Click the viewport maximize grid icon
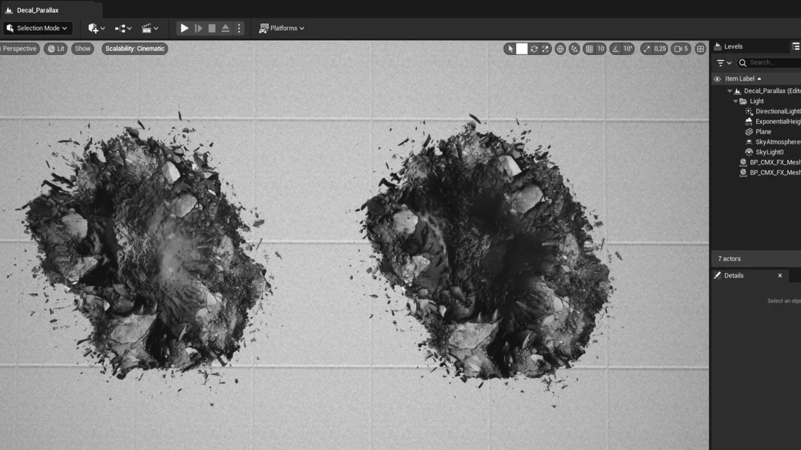 click(x=700, y=48)
